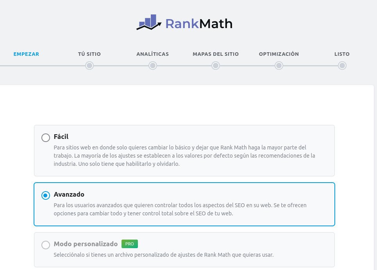Click the Analíticas step circle
Screen dimensions: 377x270
point(153,66)
